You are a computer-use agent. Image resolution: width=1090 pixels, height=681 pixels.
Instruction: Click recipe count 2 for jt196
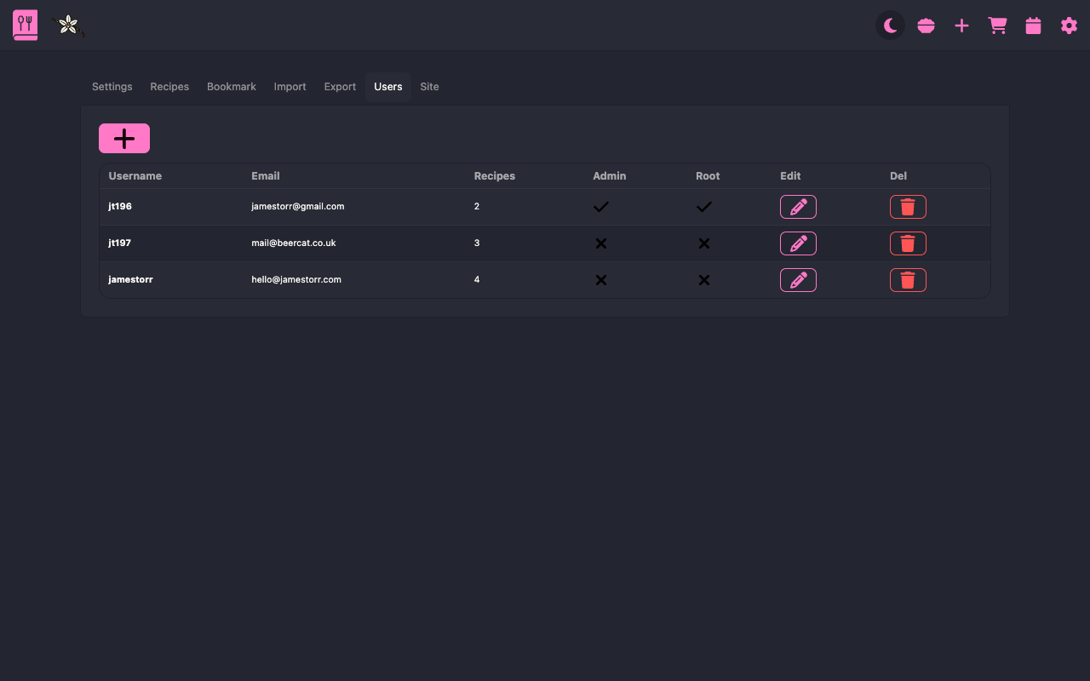[477, 207]
